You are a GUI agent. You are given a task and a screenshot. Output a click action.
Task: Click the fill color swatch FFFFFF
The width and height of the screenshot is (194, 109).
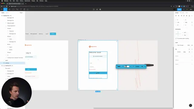click(x=176, y=52)
